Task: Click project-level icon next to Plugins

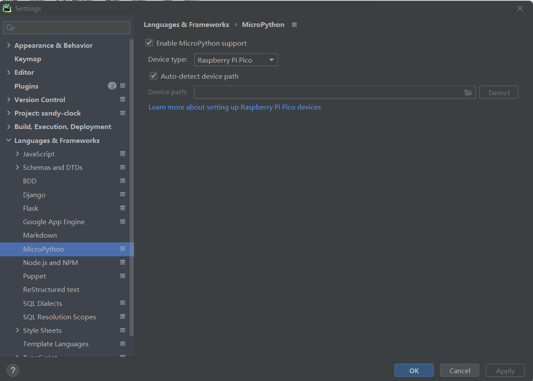Action: pyautogui.click(x=122, y=86)
